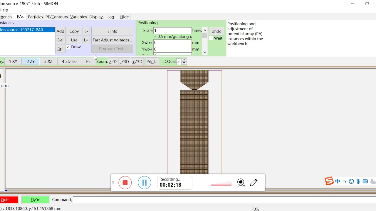Grab the recorder toolbar drag handle
Image resolution: width=376 pixels, height=211 pixels.
pyautogui.click(x=113, y=183)
